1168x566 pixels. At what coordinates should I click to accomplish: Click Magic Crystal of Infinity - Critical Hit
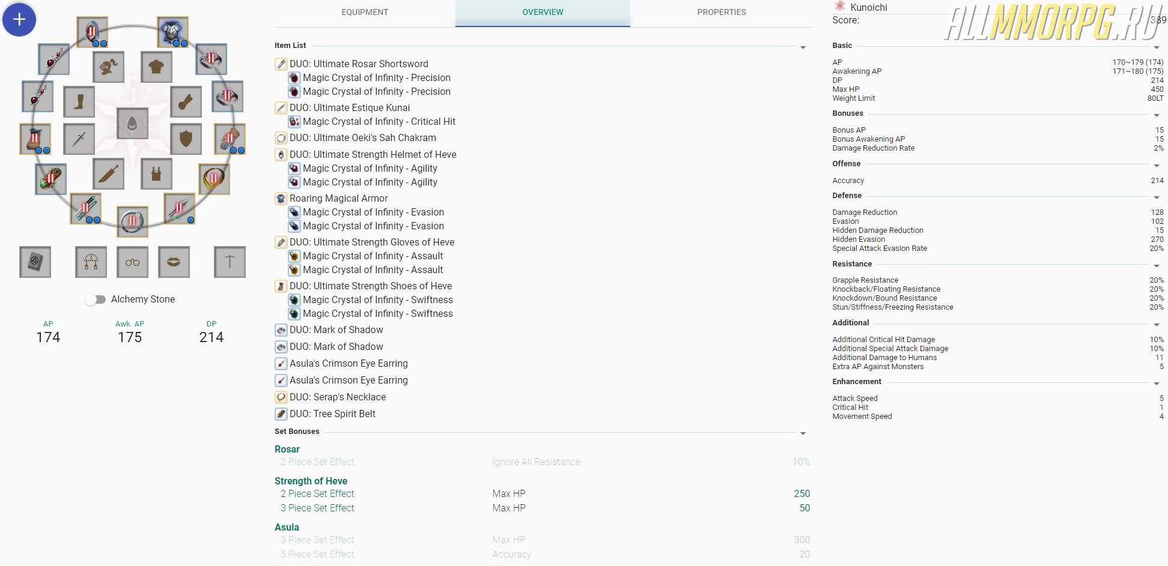pyautogui.click(x=379, y=121)
